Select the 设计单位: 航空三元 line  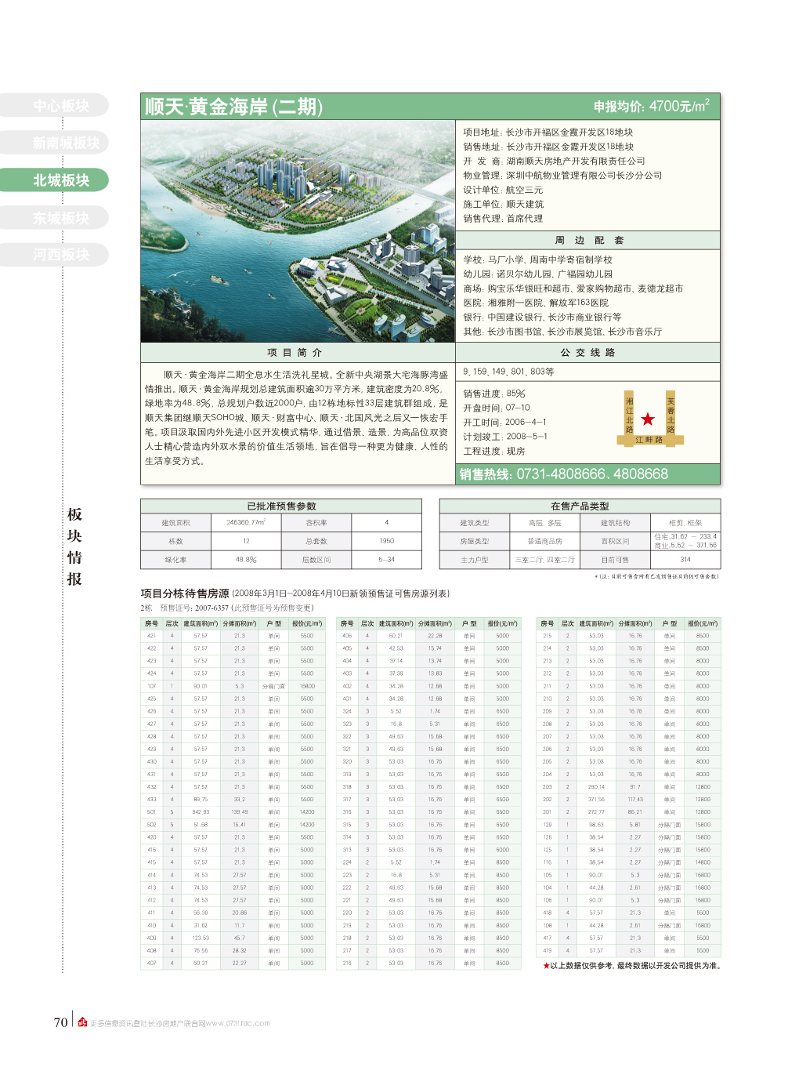click(x=503, y=190)
